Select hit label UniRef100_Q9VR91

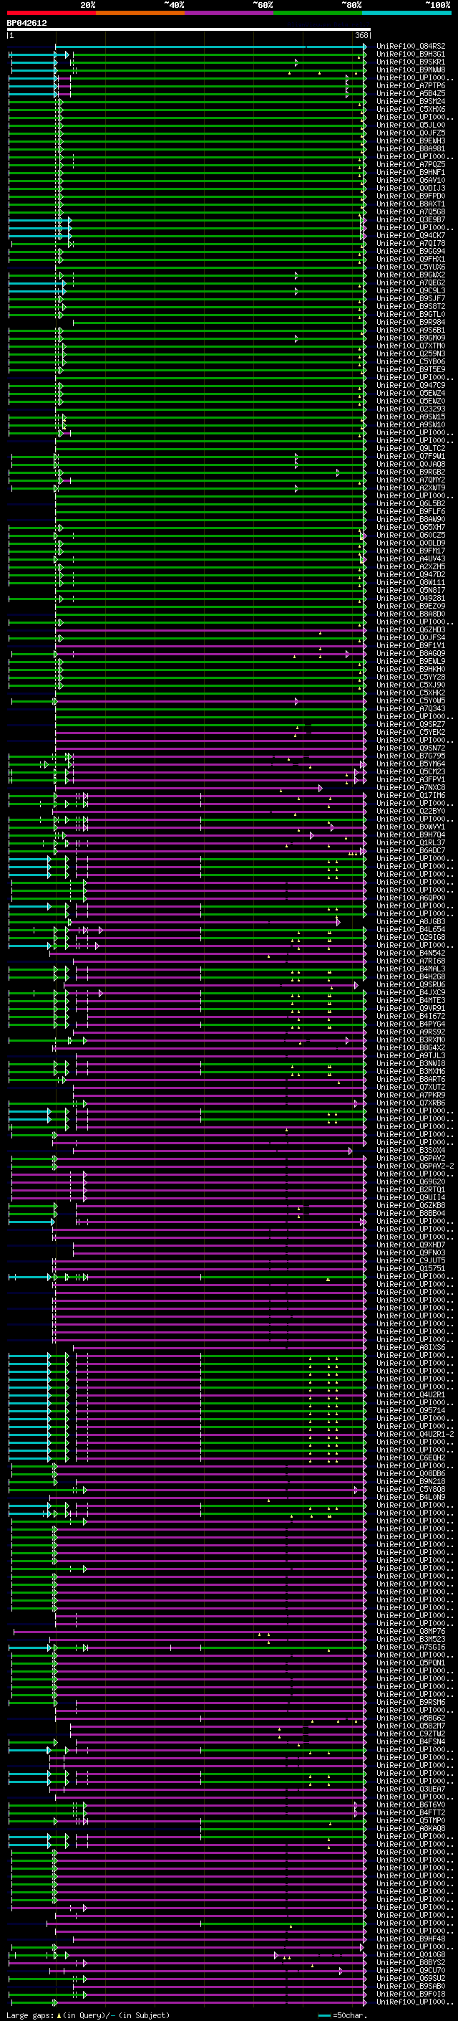(411, 1008)
